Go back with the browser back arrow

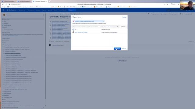[x=3, y=4]
